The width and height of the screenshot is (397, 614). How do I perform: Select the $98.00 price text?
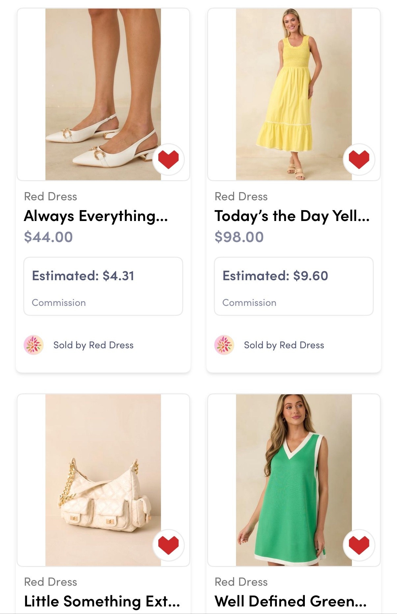coord(239,237)
